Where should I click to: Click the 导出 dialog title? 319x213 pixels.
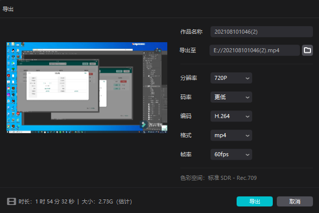point(8,9)
